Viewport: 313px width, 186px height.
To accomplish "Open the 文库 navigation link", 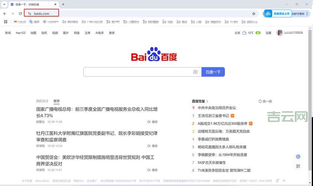I will 87,33.
